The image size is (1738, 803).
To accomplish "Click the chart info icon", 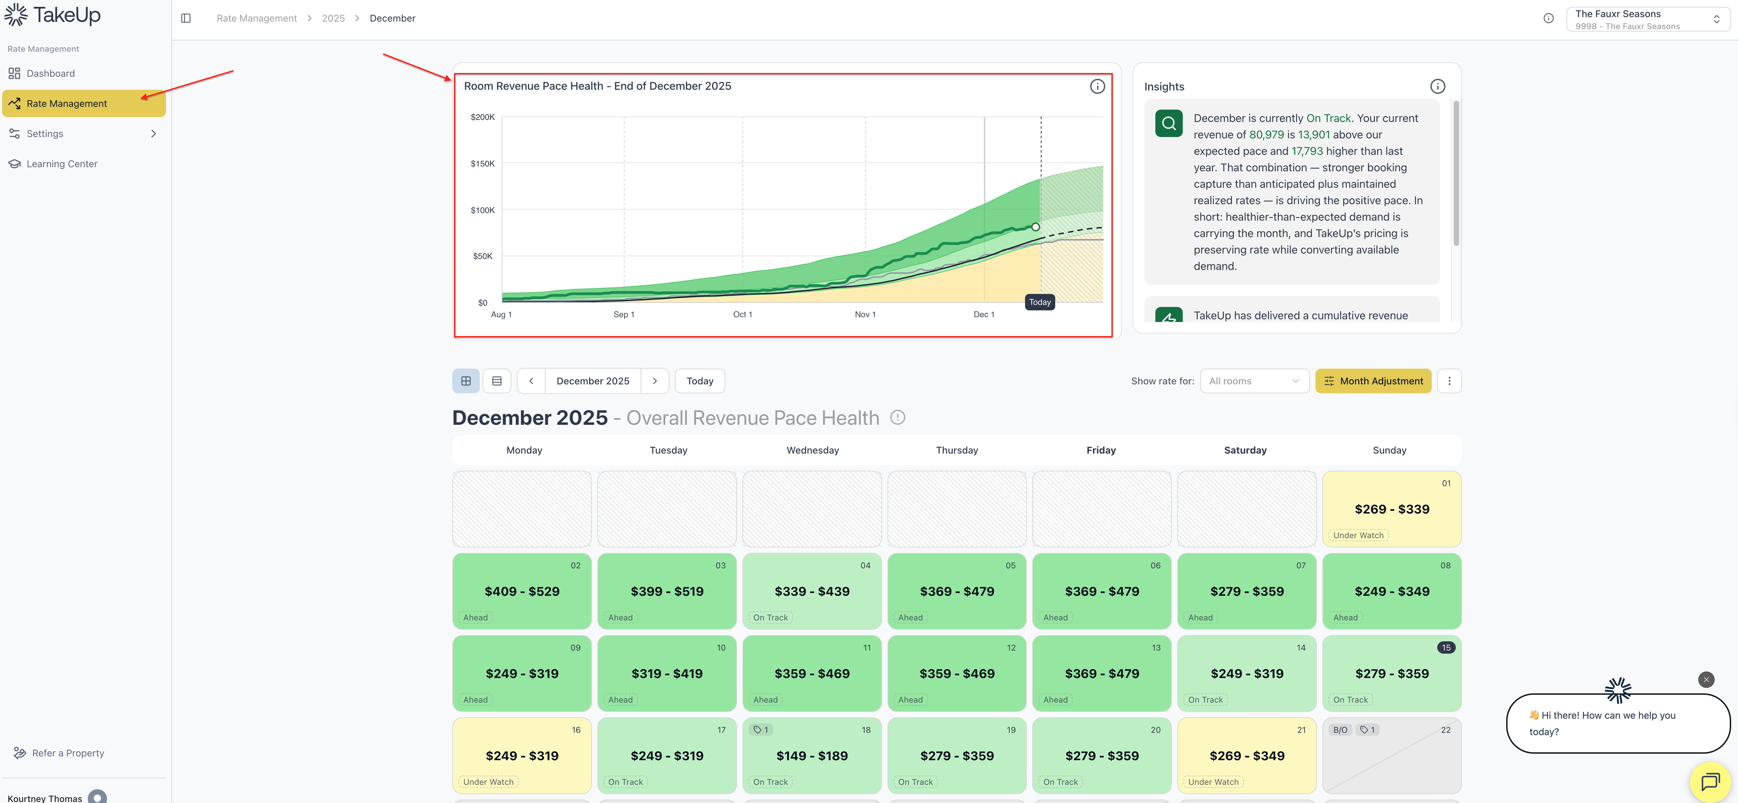I will coord(1097,86).
